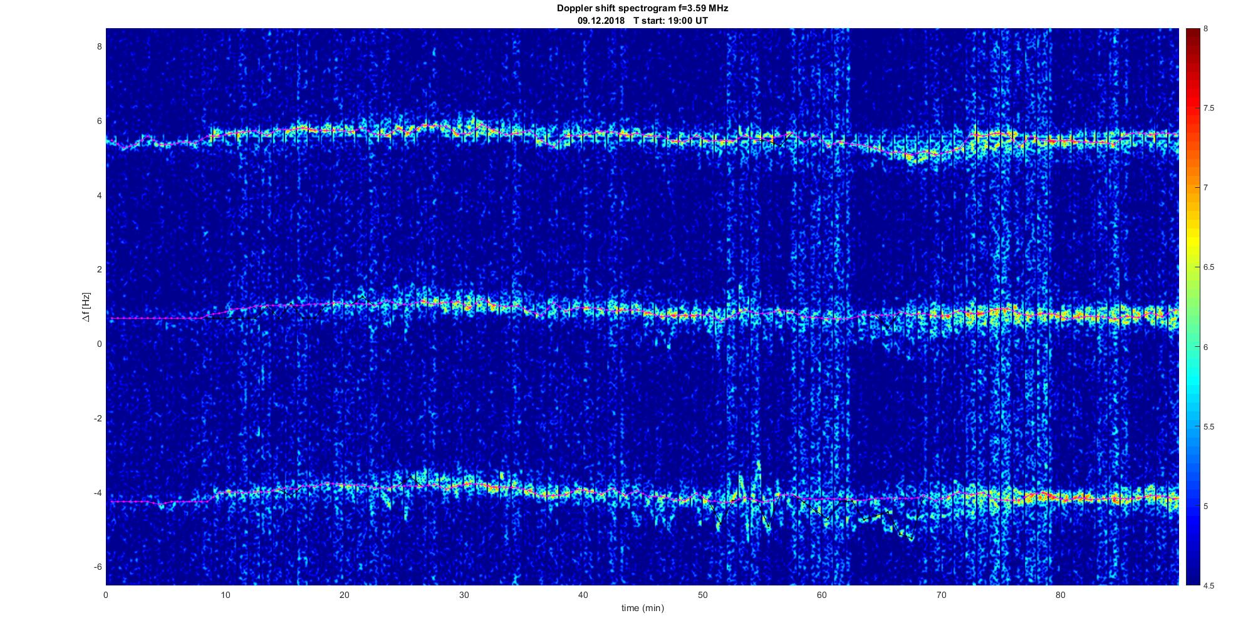Click the x-axis tick label 30
The height and width of the screenshot is (628, 1253).
coord(464,595)
